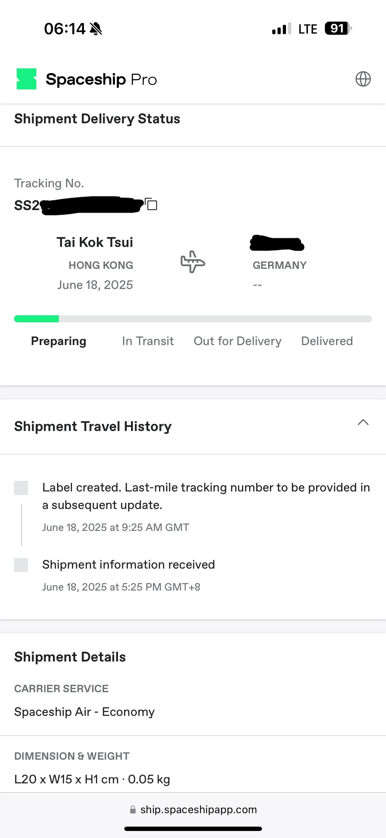This screenshot has width=386, height=838.
Task: Tap the Tai Kok Tsui origin label
Action: click(x=95, y=242)
